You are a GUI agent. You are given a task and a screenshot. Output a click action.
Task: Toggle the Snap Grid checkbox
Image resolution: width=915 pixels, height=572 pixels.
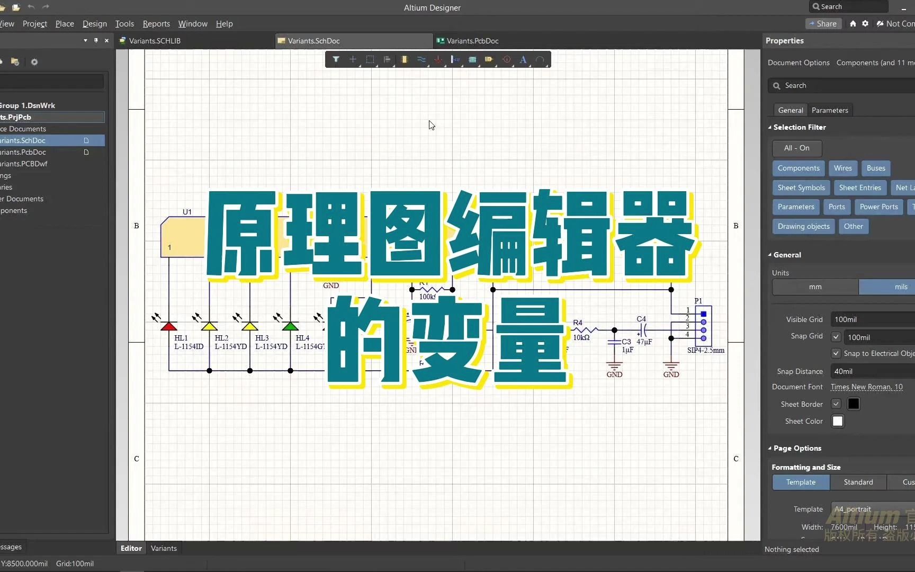tap(837, 337)
